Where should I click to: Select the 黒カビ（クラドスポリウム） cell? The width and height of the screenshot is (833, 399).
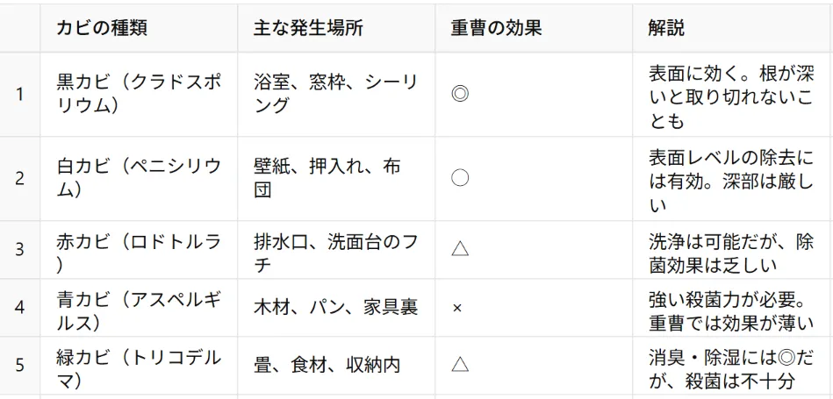139,94
